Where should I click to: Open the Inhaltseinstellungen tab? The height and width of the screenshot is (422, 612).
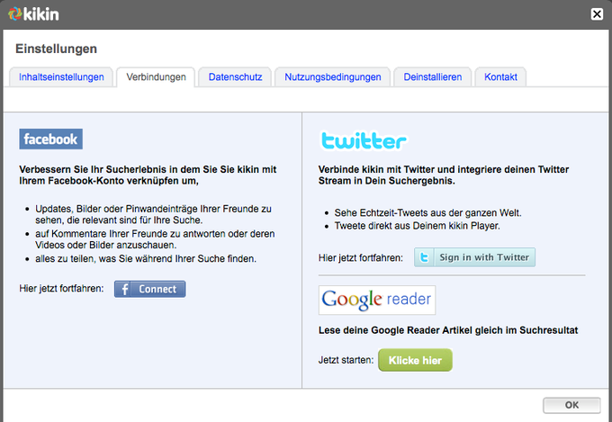[61, 76]
